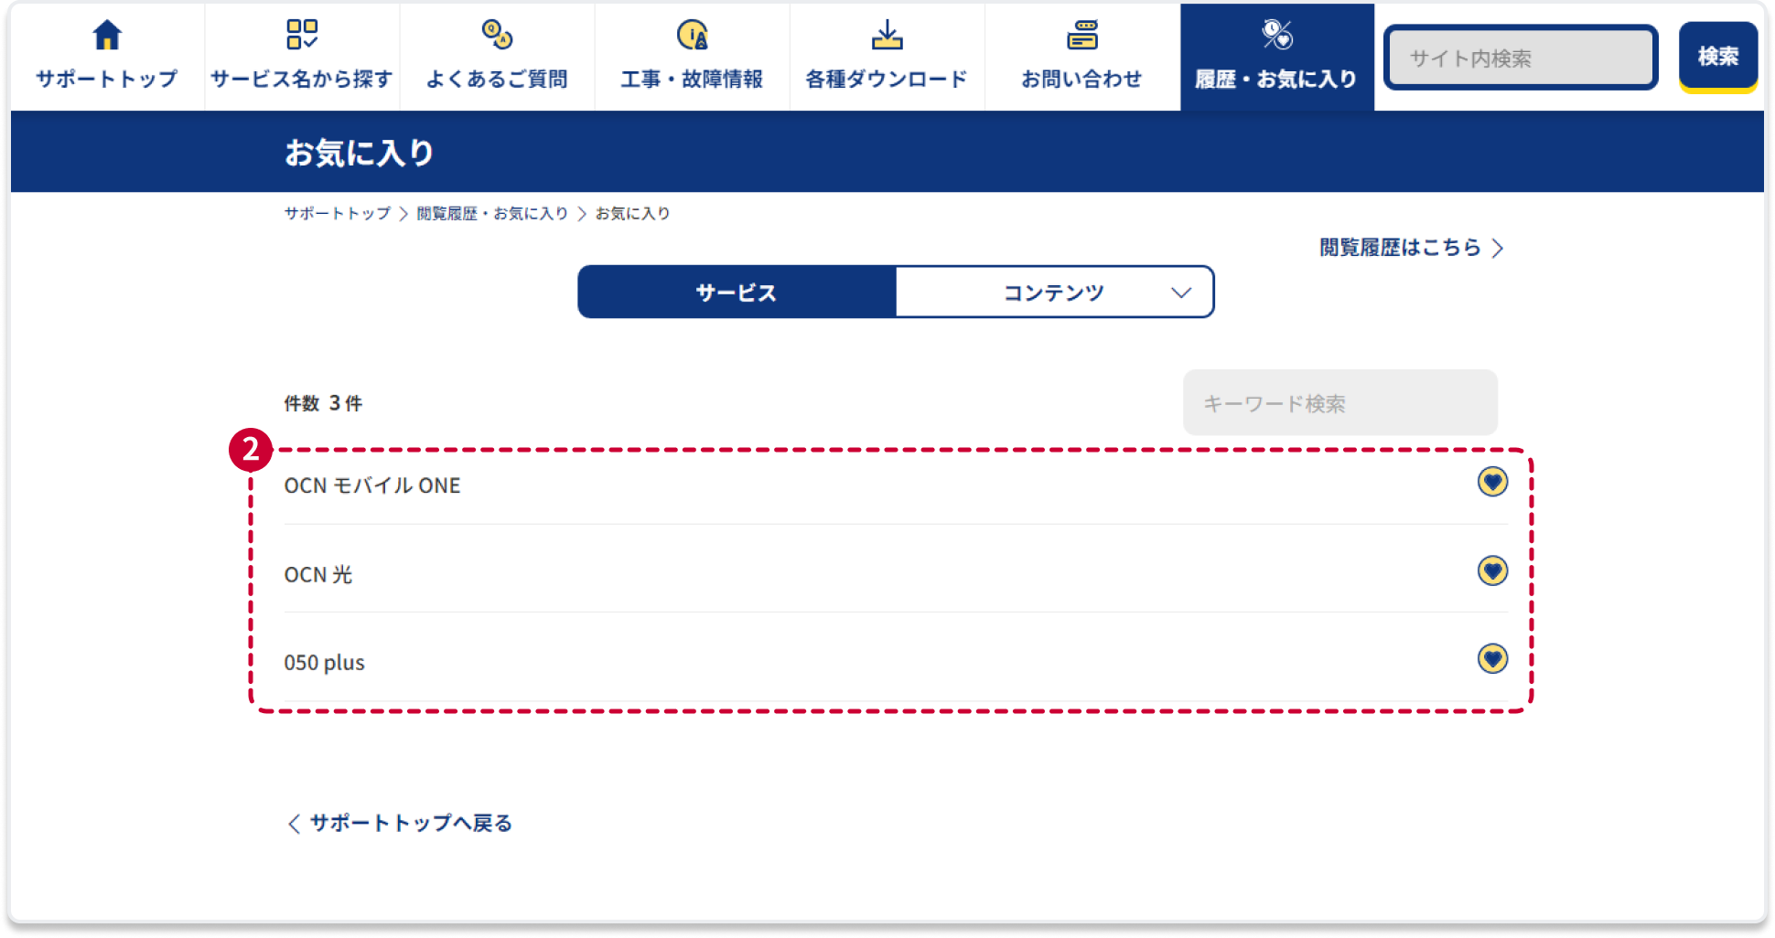1775x938 pixels.
Task: Click the breadcrumb arrow after サポートトップ
Action: pos(403,214)
